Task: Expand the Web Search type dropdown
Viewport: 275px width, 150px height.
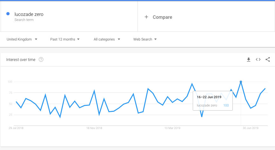Action: (145, 39)
